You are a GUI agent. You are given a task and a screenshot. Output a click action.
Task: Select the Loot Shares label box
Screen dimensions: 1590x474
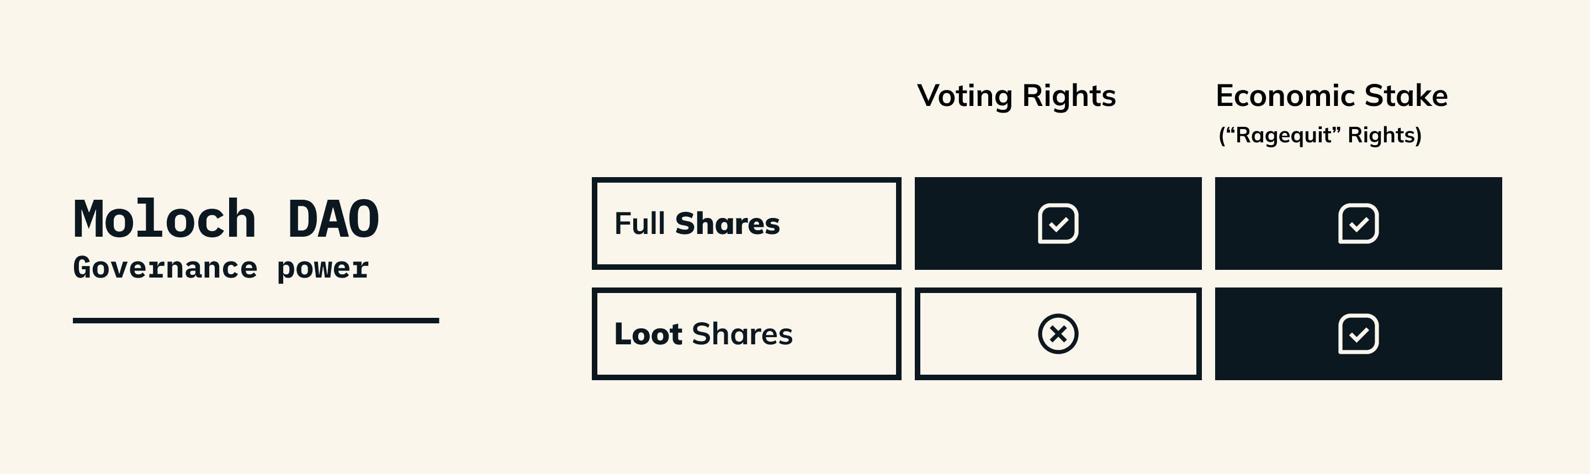pos(746,334)
